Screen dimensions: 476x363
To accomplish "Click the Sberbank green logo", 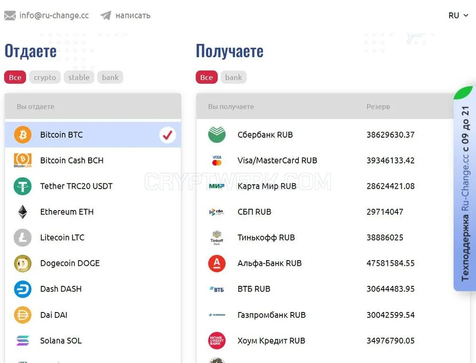I will (x=217, y=134).
